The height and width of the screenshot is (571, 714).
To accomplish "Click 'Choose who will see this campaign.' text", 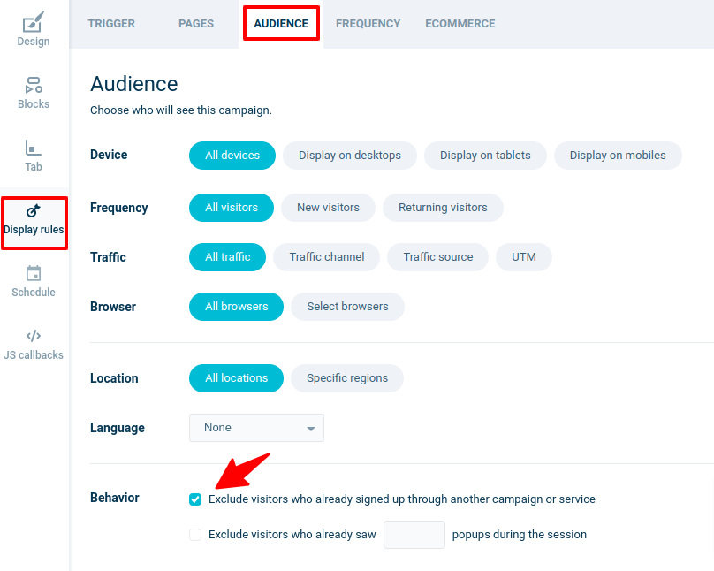I will pyautogui.click(x=181, y=110).
